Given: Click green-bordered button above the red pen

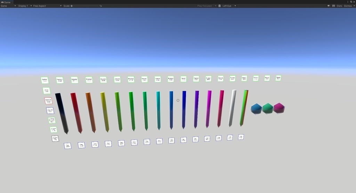Looking at the screenshot, I should tap(74, 80).
